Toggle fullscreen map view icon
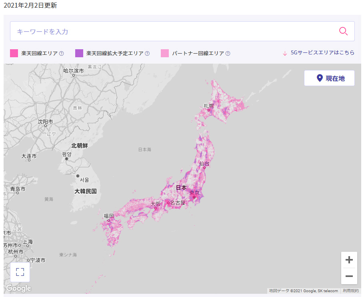The image size is (364, 297). (20, 272)
